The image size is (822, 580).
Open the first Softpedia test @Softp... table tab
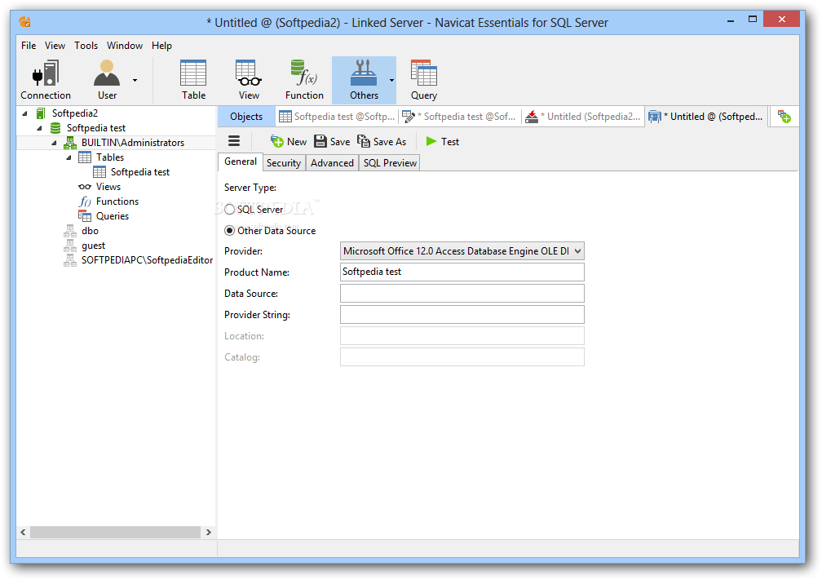pyautogui.click(x=337, y=117)
